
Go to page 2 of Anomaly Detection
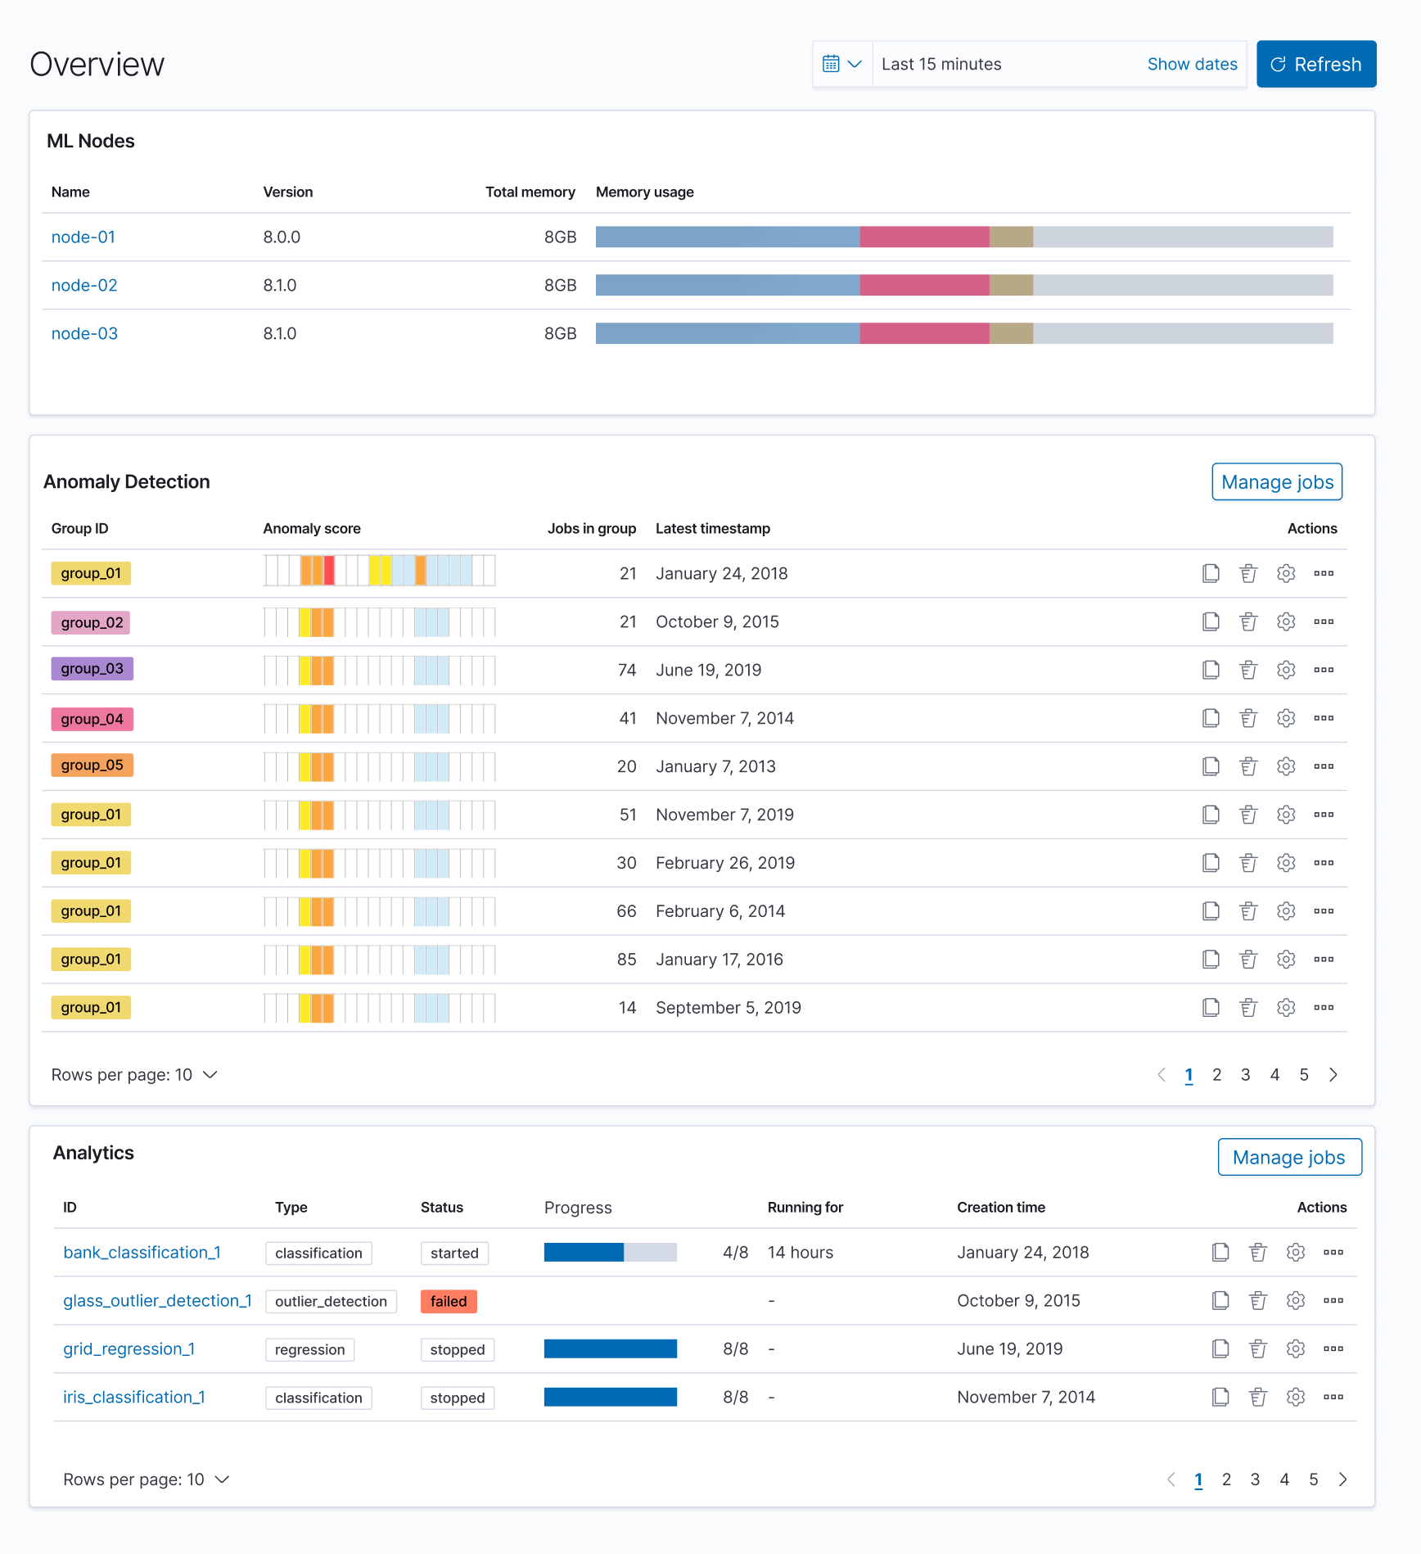click(1217, 1074)
